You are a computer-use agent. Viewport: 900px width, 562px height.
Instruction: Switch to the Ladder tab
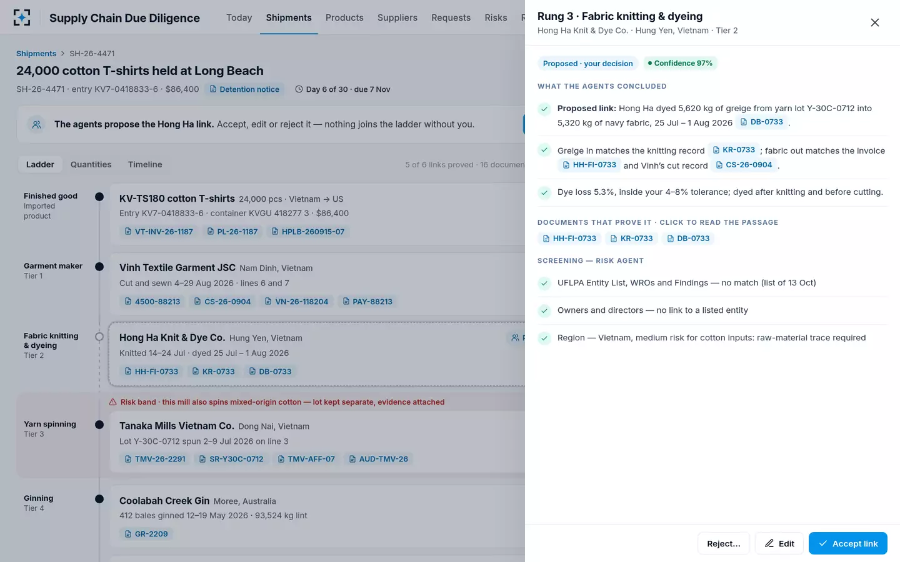pos(40,164)
